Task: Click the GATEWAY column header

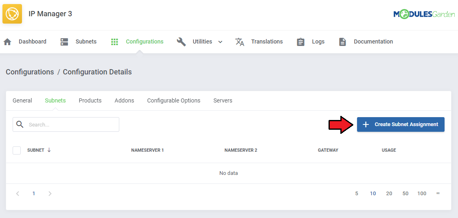Action: pos(328,150)
